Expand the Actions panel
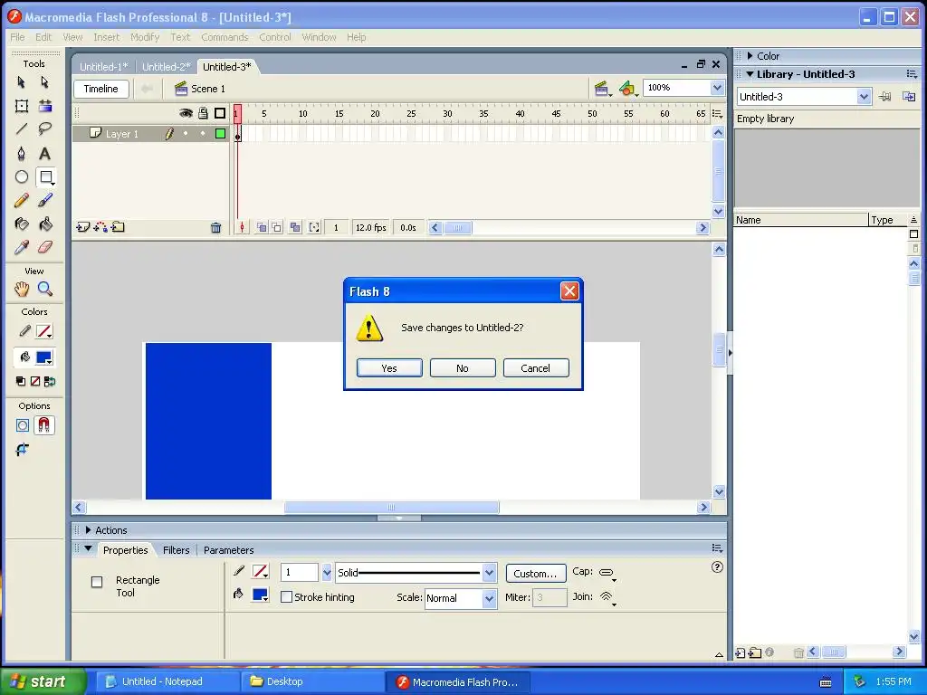 coord(88,530)
